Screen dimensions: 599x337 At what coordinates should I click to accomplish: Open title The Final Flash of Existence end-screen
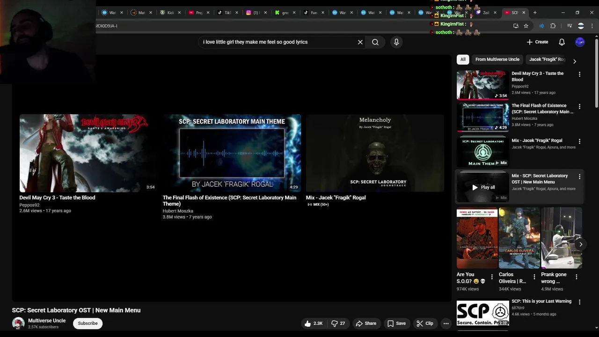click(x=229, y=201)
